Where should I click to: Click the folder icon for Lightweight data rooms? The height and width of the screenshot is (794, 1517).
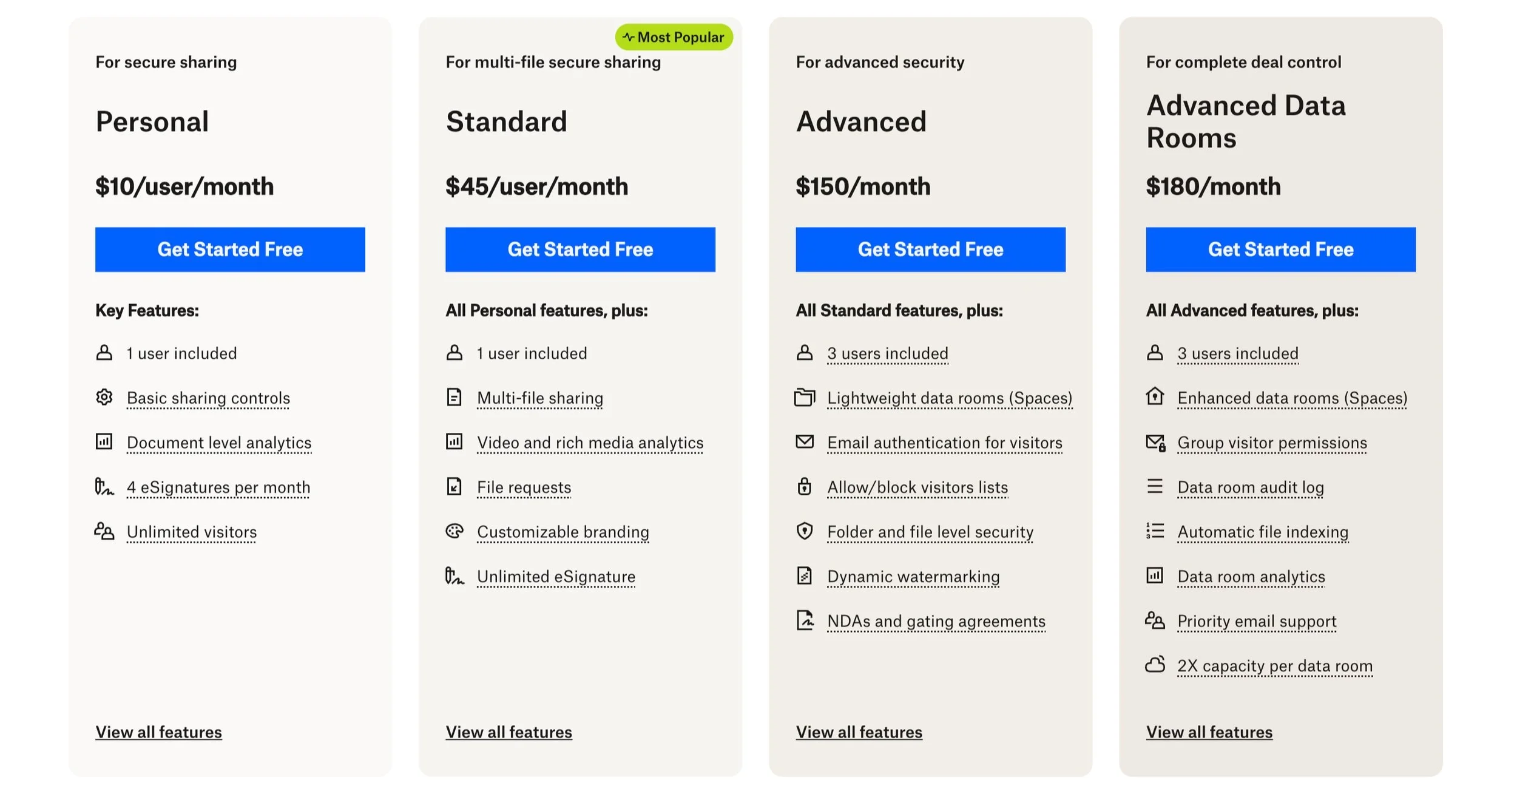(x=805, y=397)
